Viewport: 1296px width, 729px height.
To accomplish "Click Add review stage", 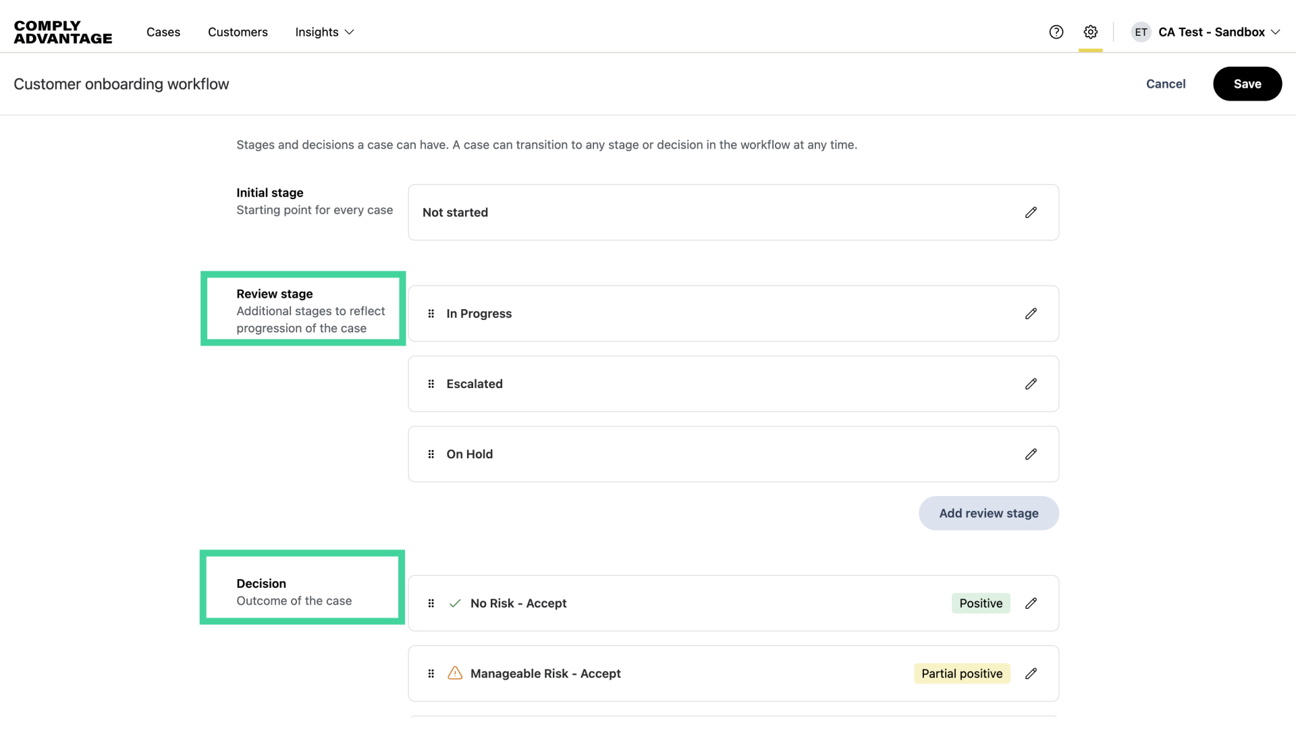I will pos(988,513).
